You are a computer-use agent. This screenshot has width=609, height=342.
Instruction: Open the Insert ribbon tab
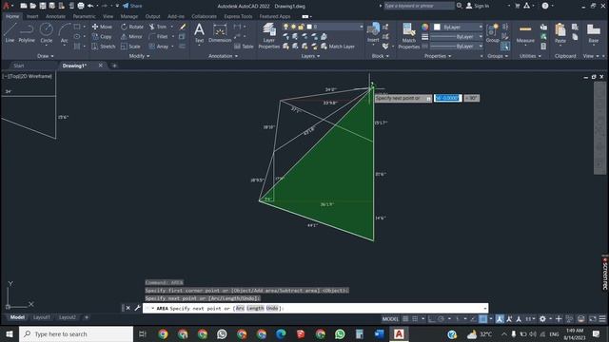coord(32,16)
